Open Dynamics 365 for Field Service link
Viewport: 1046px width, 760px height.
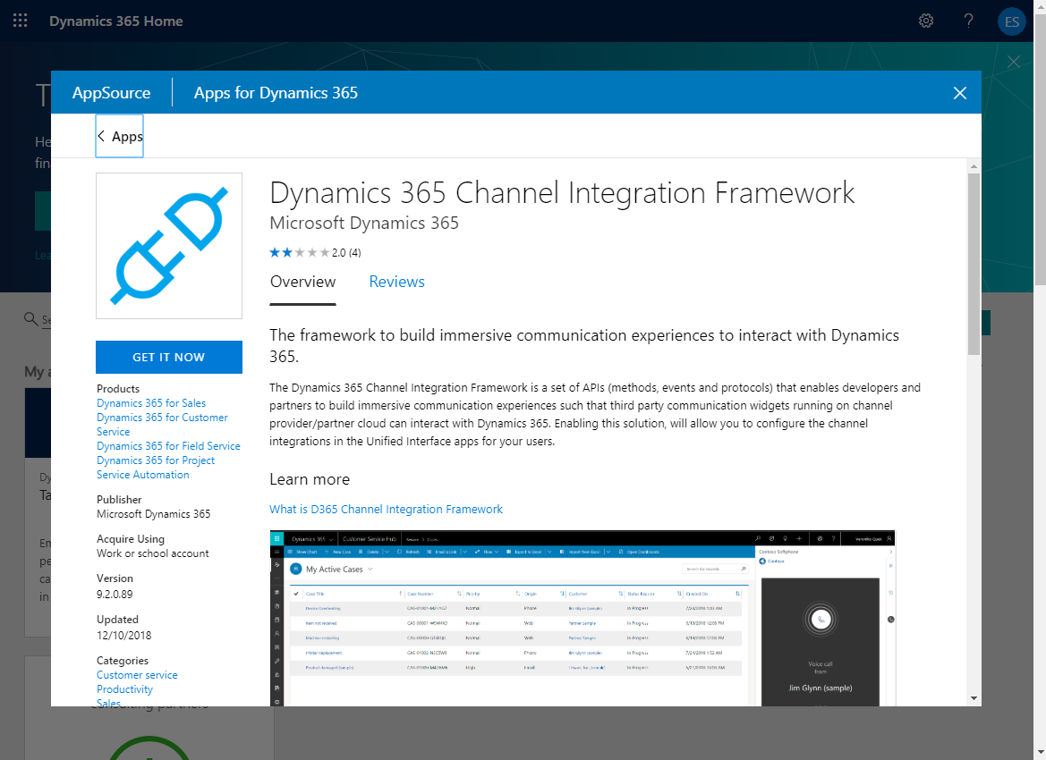click(x=168, y=446)
